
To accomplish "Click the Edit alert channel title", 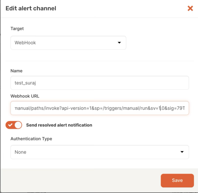I will coord(31,8).
